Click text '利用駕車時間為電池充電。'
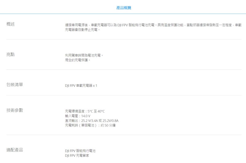Viewport: 246px width, 163px height. pos(84,55)
